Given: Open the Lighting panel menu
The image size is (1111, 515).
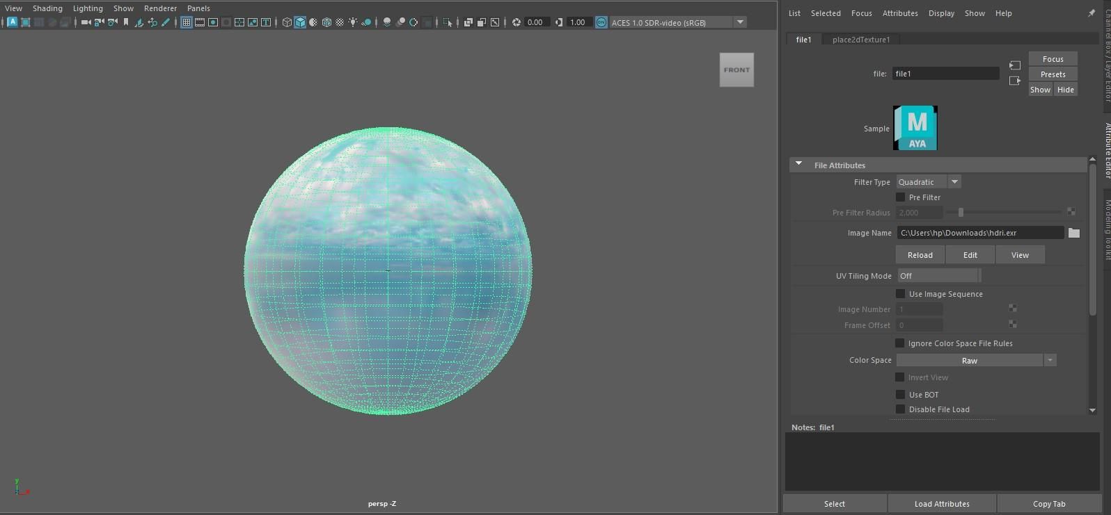Looking at the screenshot, I should [x=88, y=8].
